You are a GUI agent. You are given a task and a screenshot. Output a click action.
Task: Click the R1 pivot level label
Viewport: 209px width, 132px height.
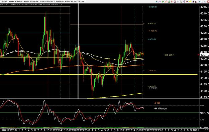pos(153,31)
